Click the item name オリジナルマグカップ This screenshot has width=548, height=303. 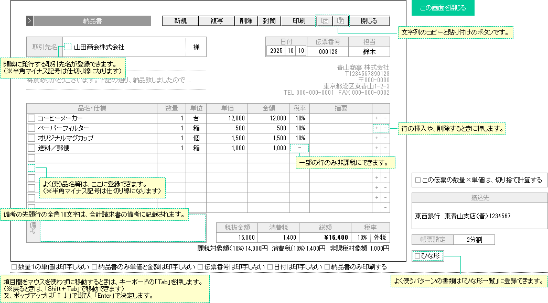click(66, 138)
